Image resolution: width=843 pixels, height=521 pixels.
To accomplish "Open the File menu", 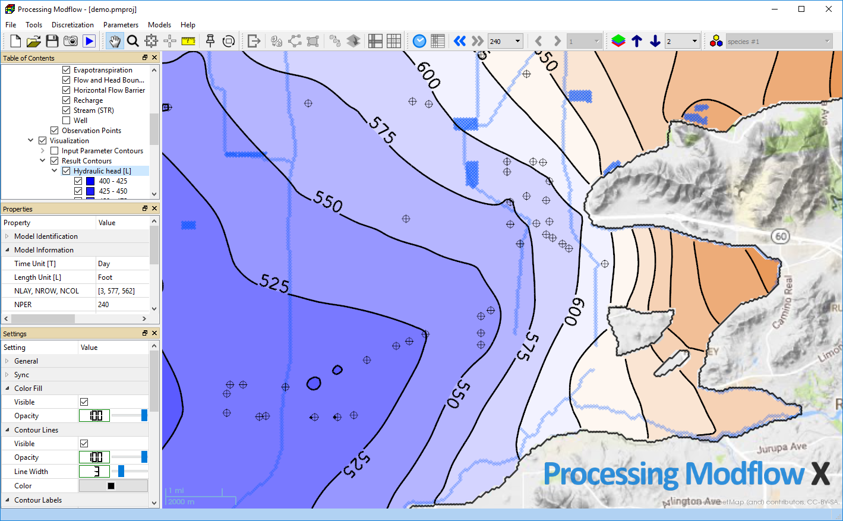I will pyautogui.click(x=11, y=25).
